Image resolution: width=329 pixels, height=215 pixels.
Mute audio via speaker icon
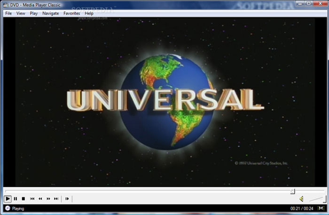(x=302, y=199)
